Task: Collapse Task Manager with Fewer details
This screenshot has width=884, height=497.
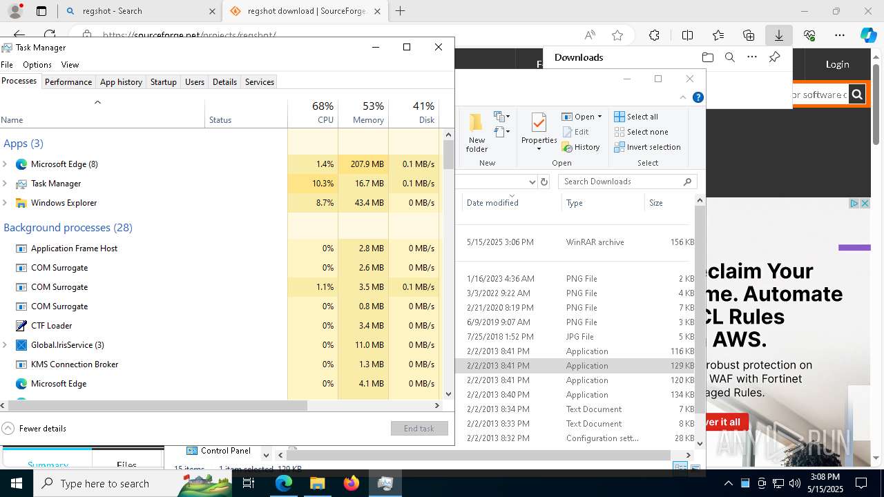Action: tap(35, 428)
